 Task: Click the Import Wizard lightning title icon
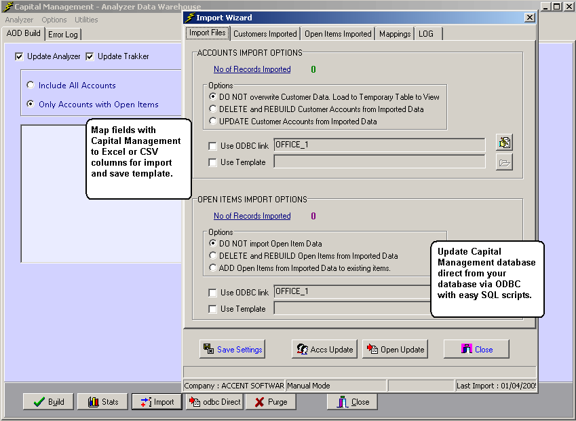click(189, 17)
